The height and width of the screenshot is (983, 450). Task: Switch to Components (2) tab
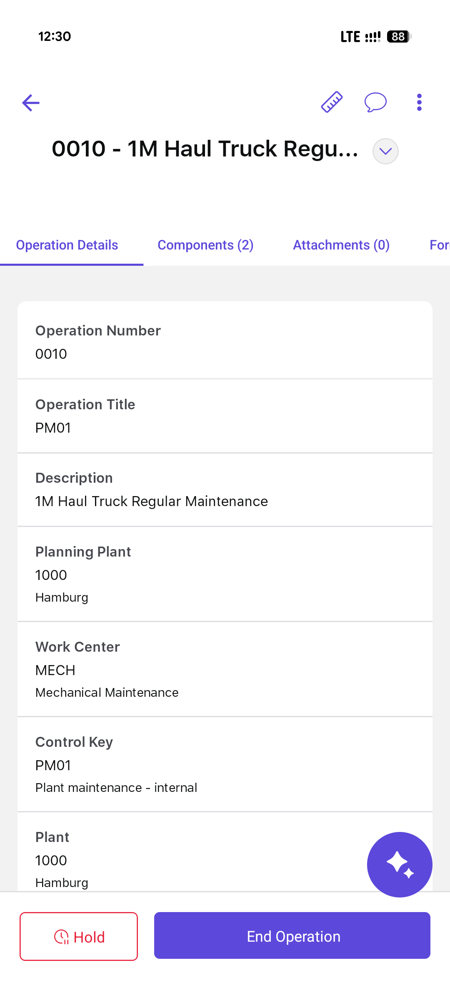205,245
